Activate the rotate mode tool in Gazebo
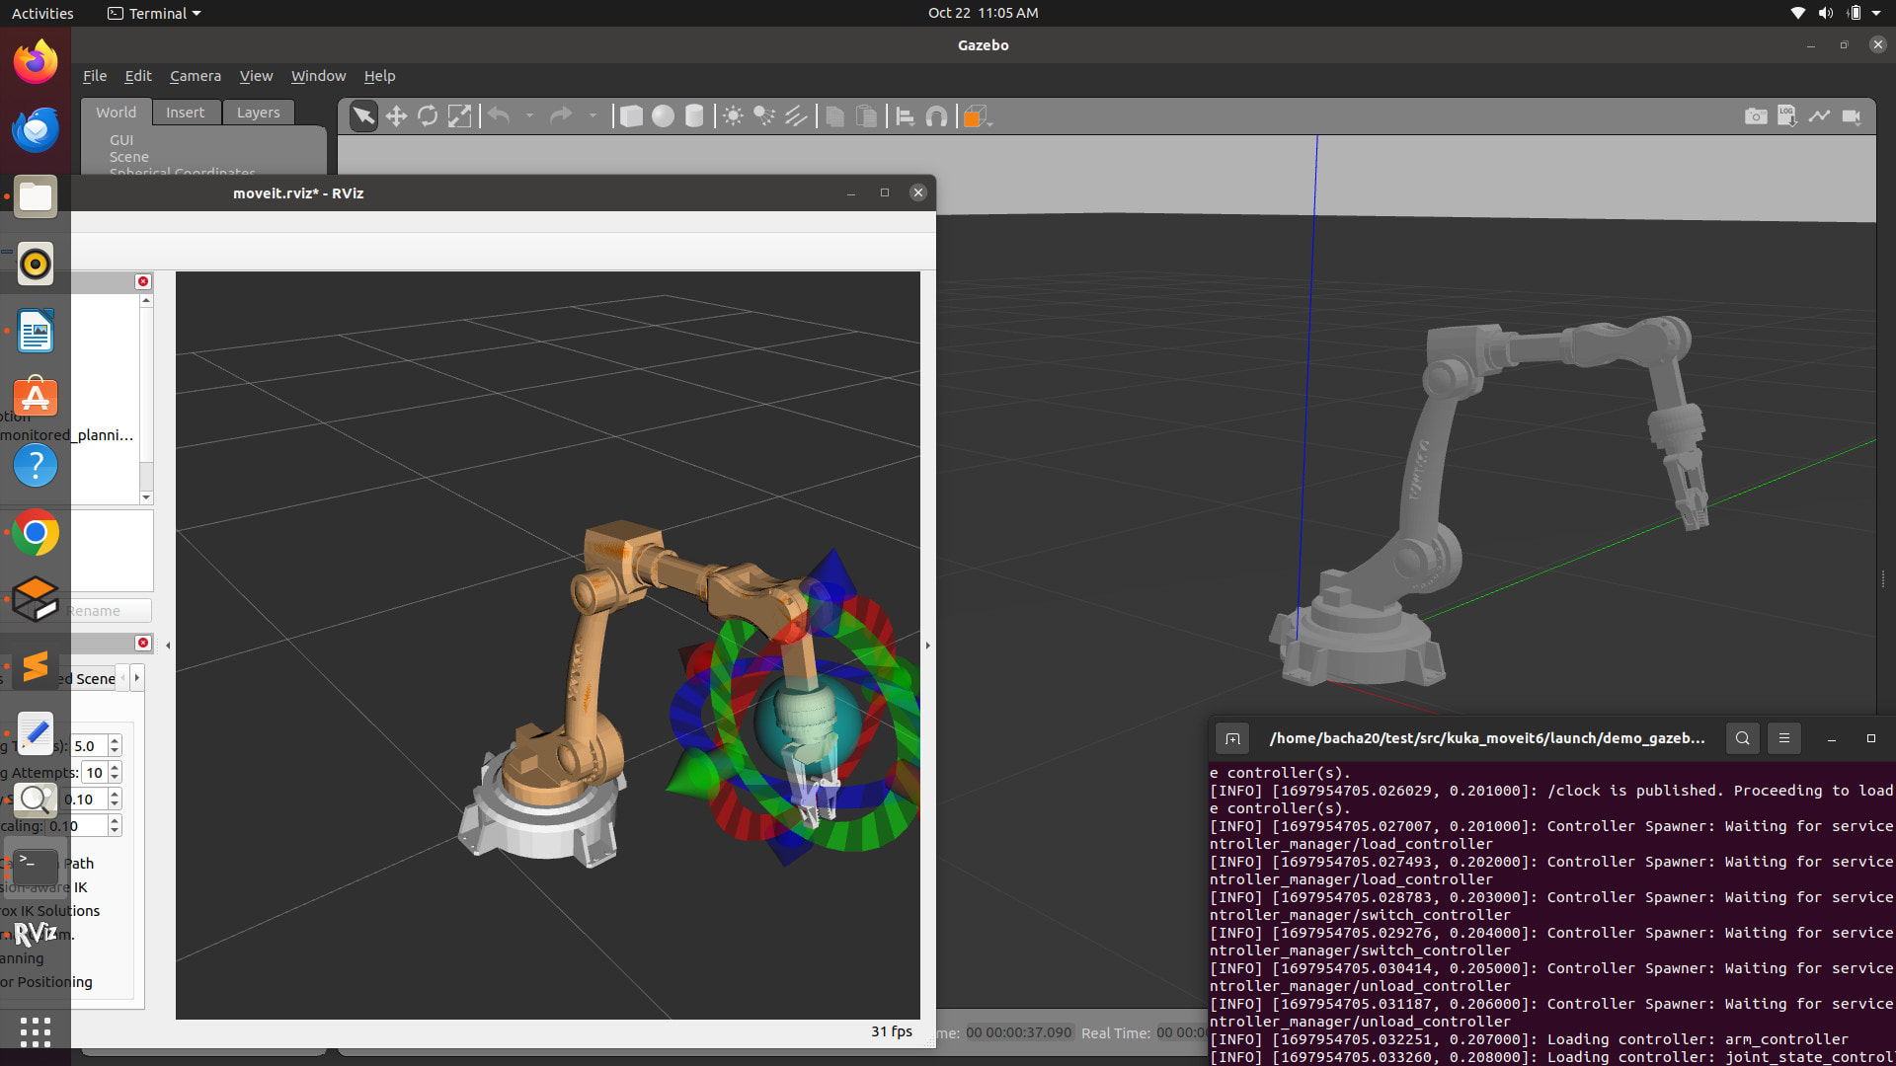 (428, 116)
